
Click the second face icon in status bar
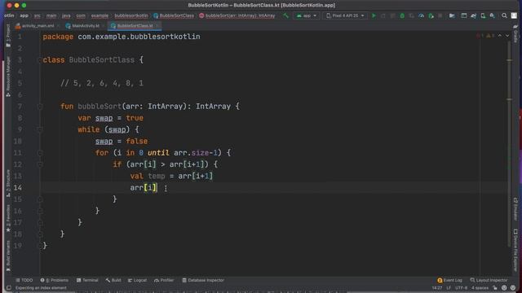pos(513,288)
